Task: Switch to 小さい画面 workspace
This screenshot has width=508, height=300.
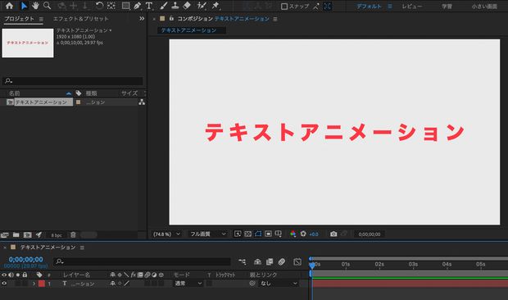Action: coord(484,7)
